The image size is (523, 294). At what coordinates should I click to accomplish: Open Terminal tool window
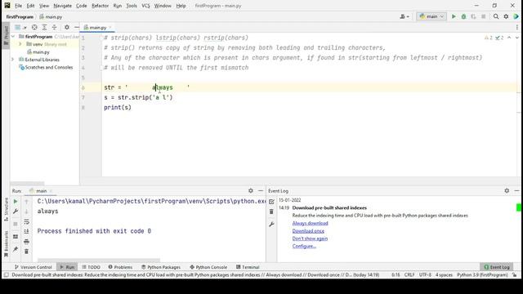pyautogui.click(x=248, y=267)
